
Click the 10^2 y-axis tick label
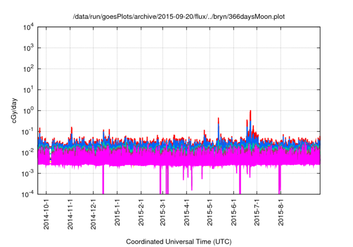(29, 69)
